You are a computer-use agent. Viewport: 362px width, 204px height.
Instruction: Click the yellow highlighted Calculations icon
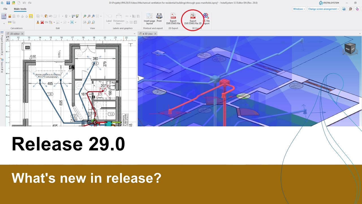(31, 16)
